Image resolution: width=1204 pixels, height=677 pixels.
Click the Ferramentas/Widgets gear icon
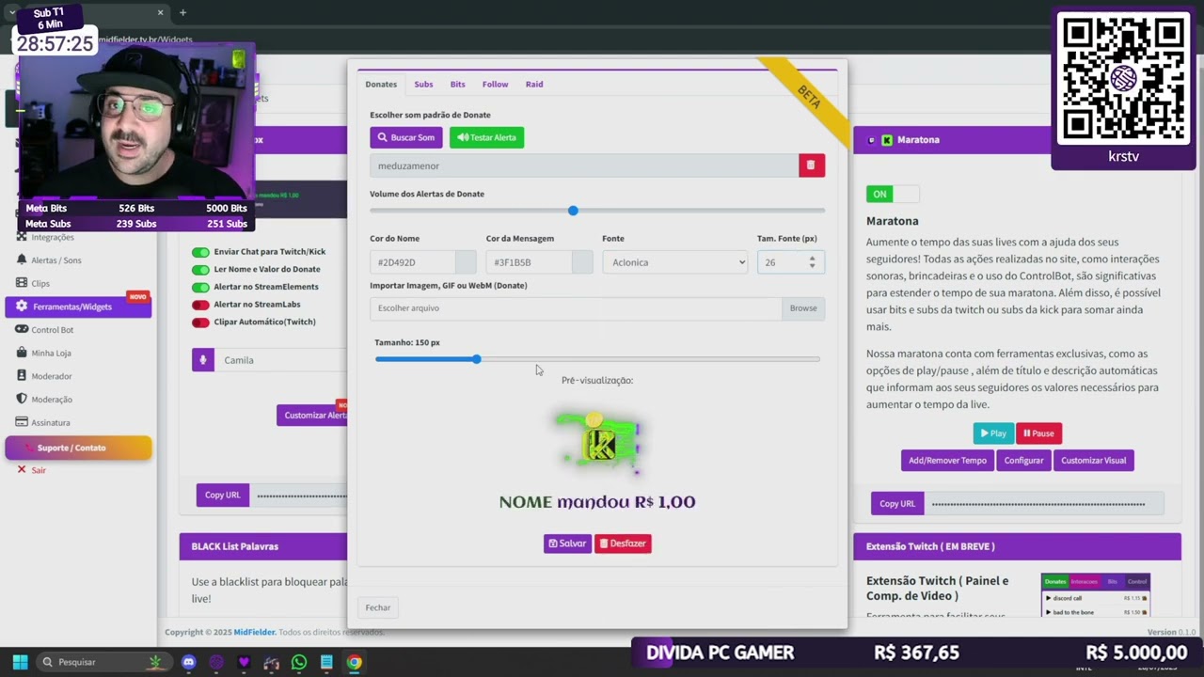coord(22,307)
